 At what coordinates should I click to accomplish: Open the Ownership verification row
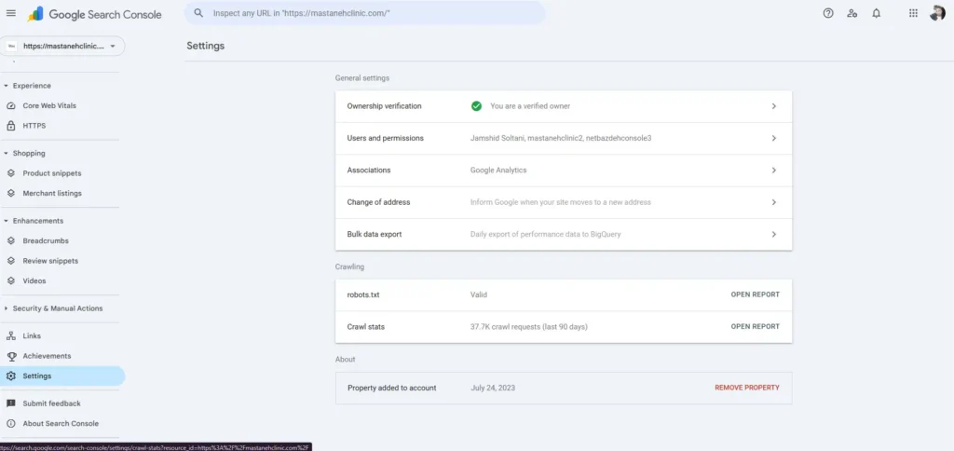coord(563,106)
